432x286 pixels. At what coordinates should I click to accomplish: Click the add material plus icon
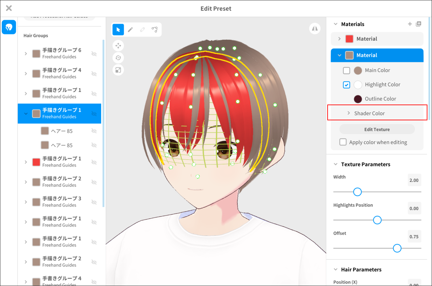[x=410, y=24]
